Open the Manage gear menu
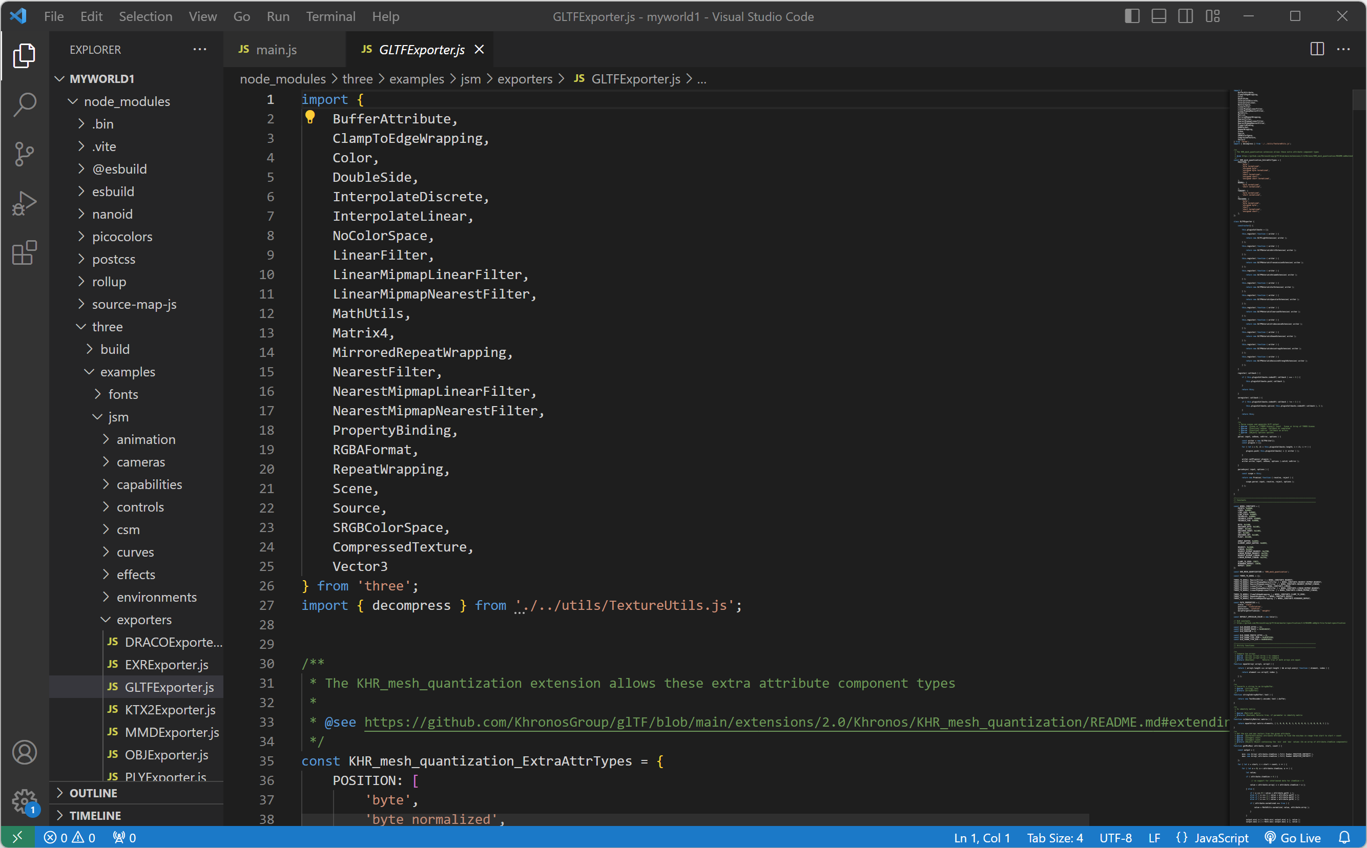This screenshot has width=1367, height=848. point(24,801)
